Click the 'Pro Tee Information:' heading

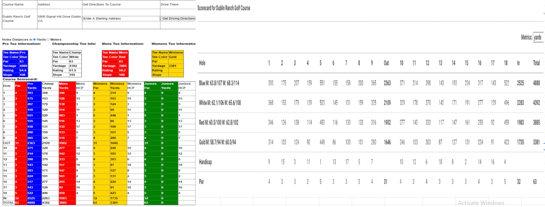[22, 44]
